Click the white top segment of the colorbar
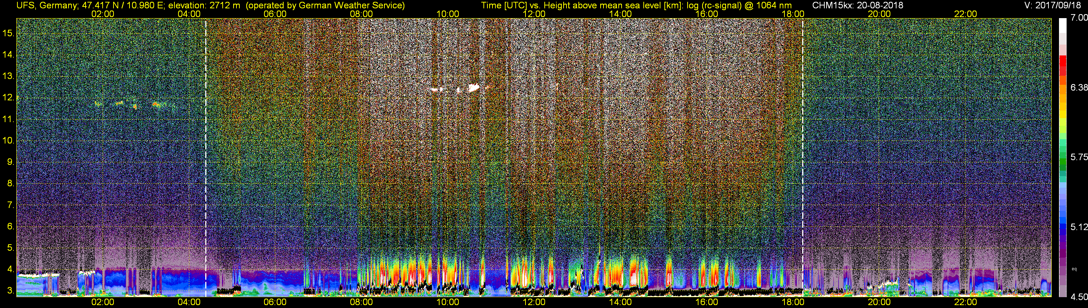 tap(1062, 25)
